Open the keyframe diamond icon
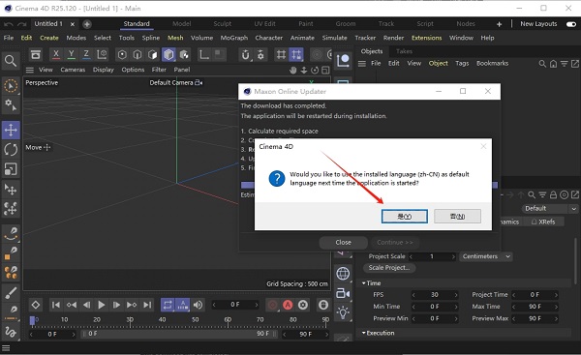This screenshot has width=581, height=355. coord(36,305)
